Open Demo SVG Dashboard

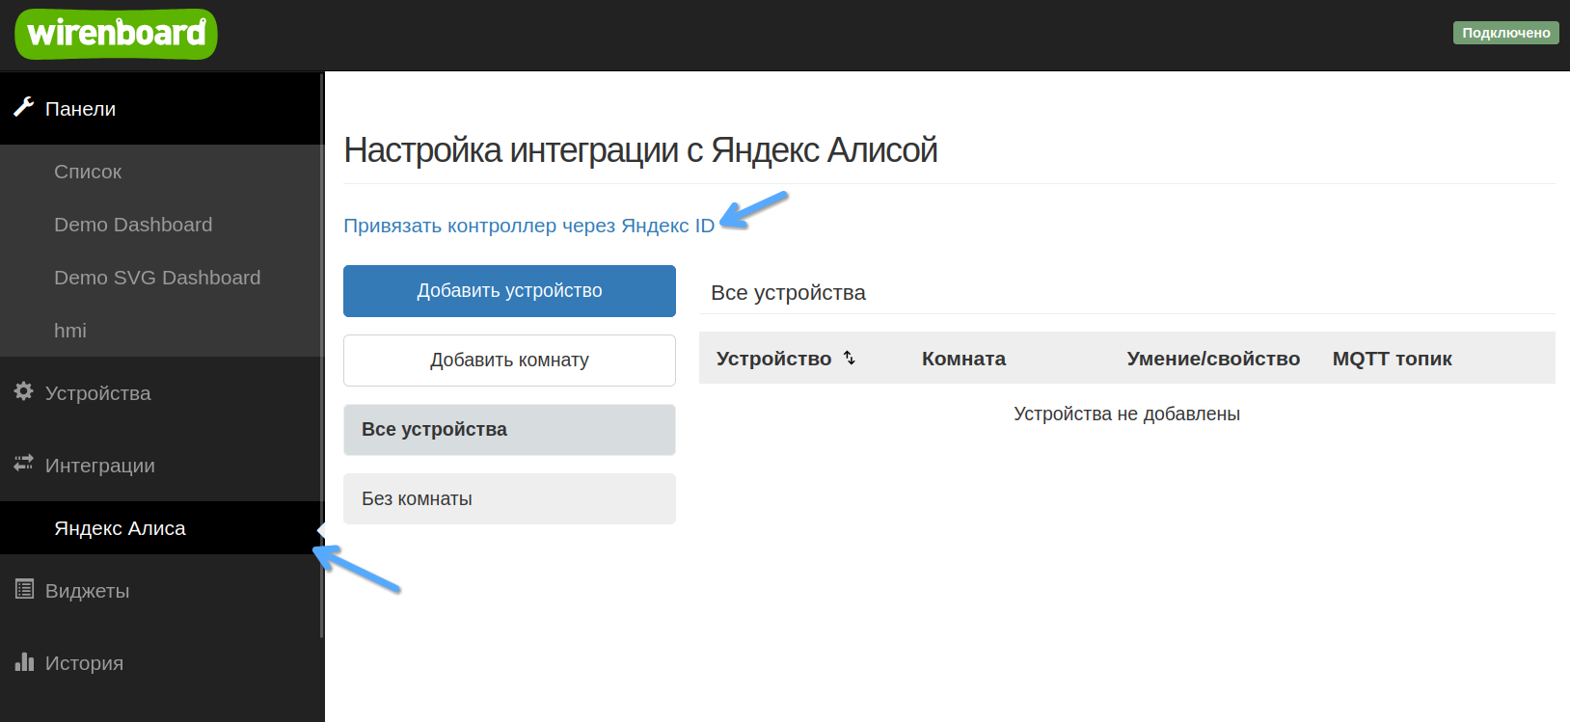157,278
